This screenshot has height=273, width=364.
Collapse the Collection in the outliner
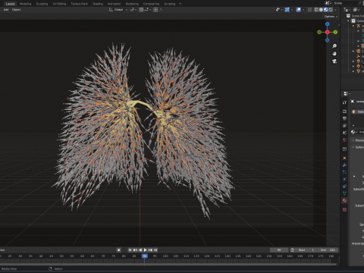[349, 21]
